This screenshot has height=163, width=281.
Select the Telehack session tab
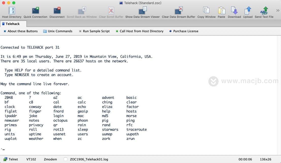pyautogui.click(x=13, y=24)
